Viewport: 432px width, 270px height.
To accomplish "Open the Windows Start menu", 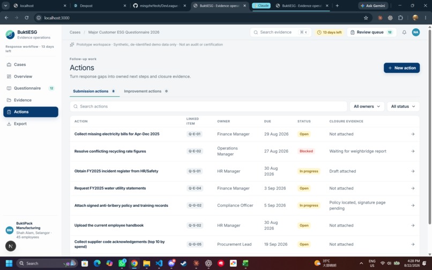I will (9, 264).
